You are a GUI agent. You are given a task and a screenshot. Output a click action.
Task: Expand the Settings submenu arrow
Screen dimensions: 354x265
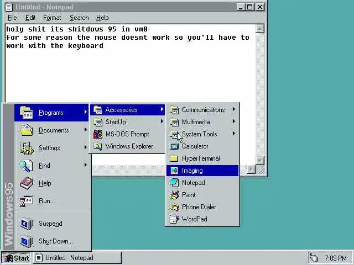coord(86,147)
